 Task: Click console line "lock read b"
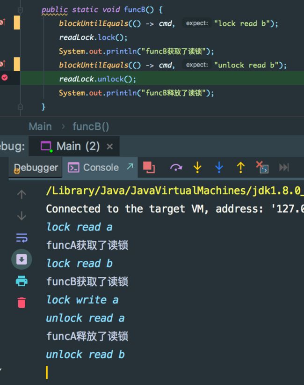coord(80,264)
